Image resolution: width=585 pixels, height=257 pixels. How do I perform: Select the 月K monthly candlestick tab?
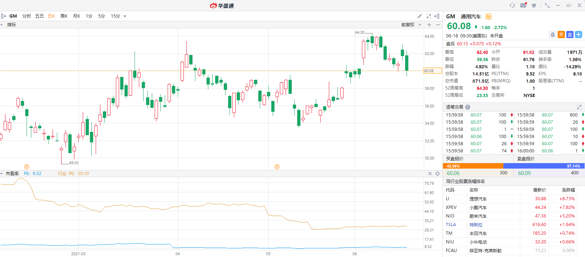[77, 16]
